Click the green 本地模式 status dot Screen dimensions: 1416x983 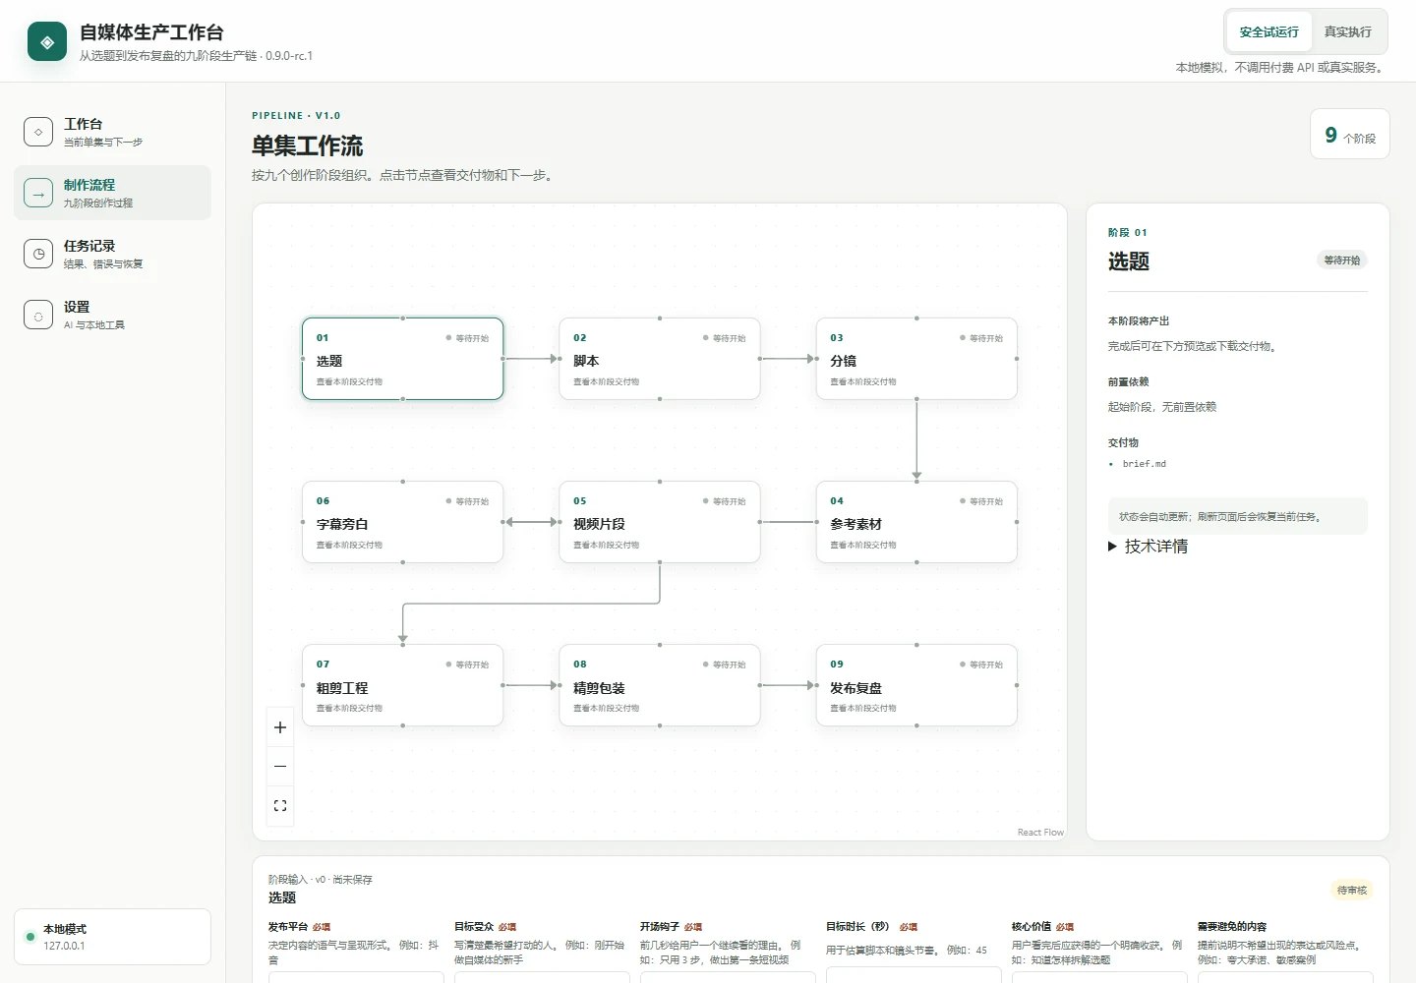tap(30, 937)
